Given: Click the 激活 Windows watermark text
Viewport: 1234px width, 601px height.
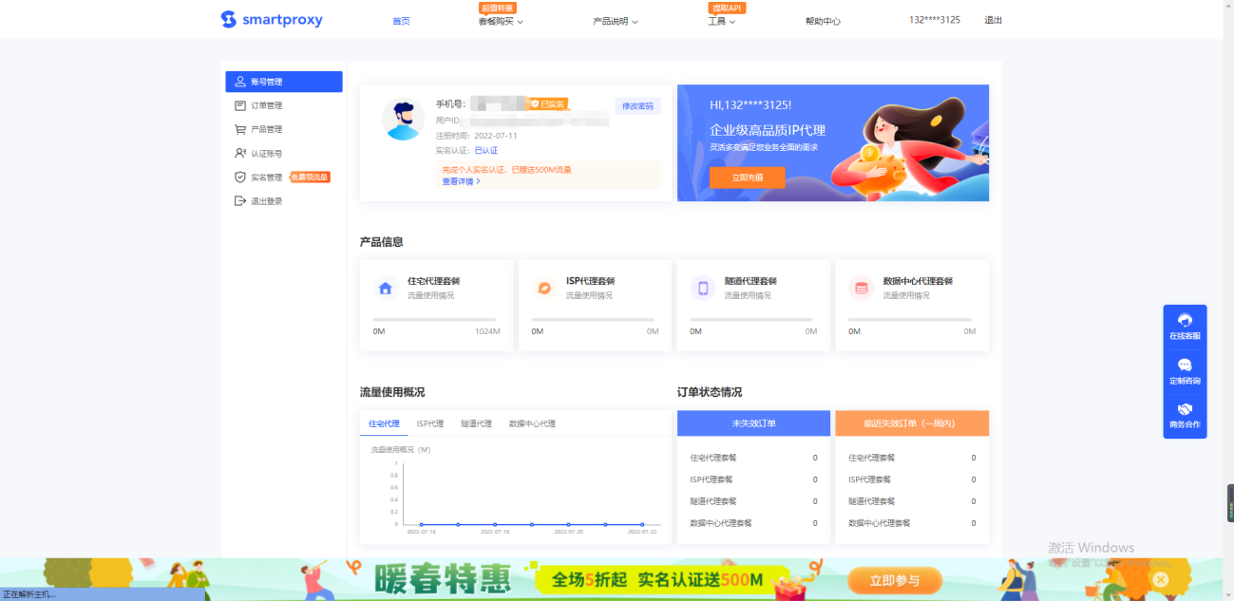Looking at the screenshot, I should pyautogui.click(x=1091, y=548).
